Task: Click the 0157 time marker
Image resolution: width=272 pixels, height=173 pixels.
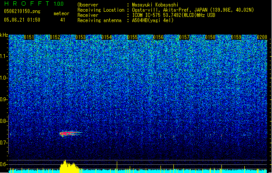Action: coord(184,37)
